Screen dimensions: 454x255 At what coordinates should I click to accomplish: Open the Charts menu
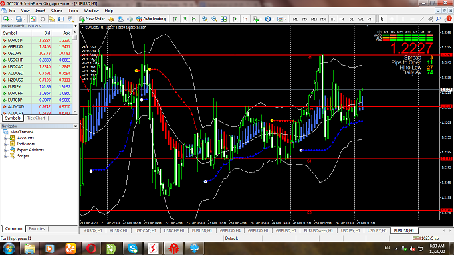tap(57, 11)
